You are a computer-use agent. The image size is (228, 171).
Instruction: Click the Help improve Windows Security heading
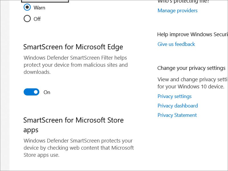coord(193,34)
